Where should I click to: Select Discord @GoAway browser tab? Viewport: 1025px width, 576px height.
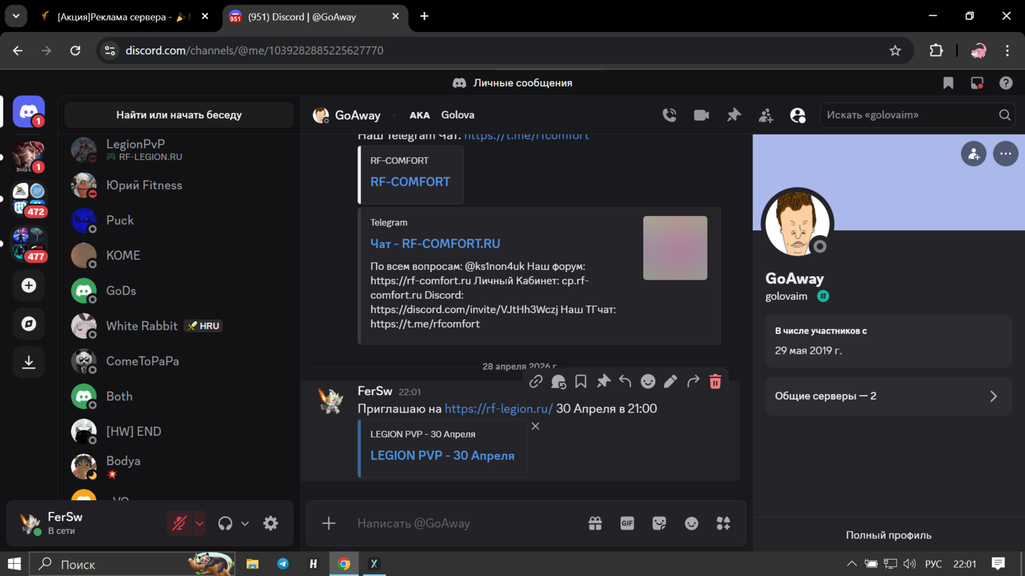point(315,16)
